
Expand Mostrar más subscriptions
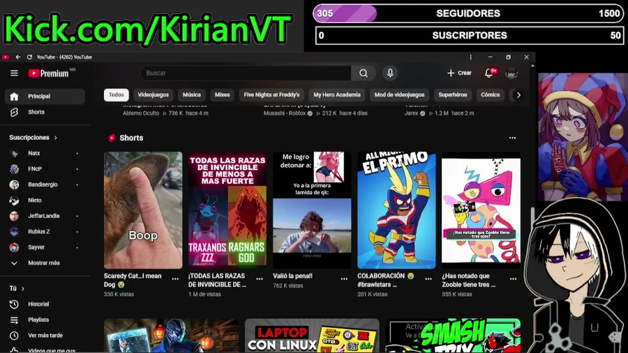45,263
